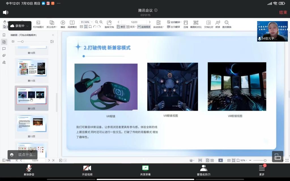Click 结束 to end the meeting

(283, 12)
